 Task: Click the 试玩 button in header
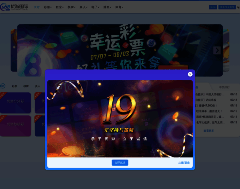tap(213, 7)
